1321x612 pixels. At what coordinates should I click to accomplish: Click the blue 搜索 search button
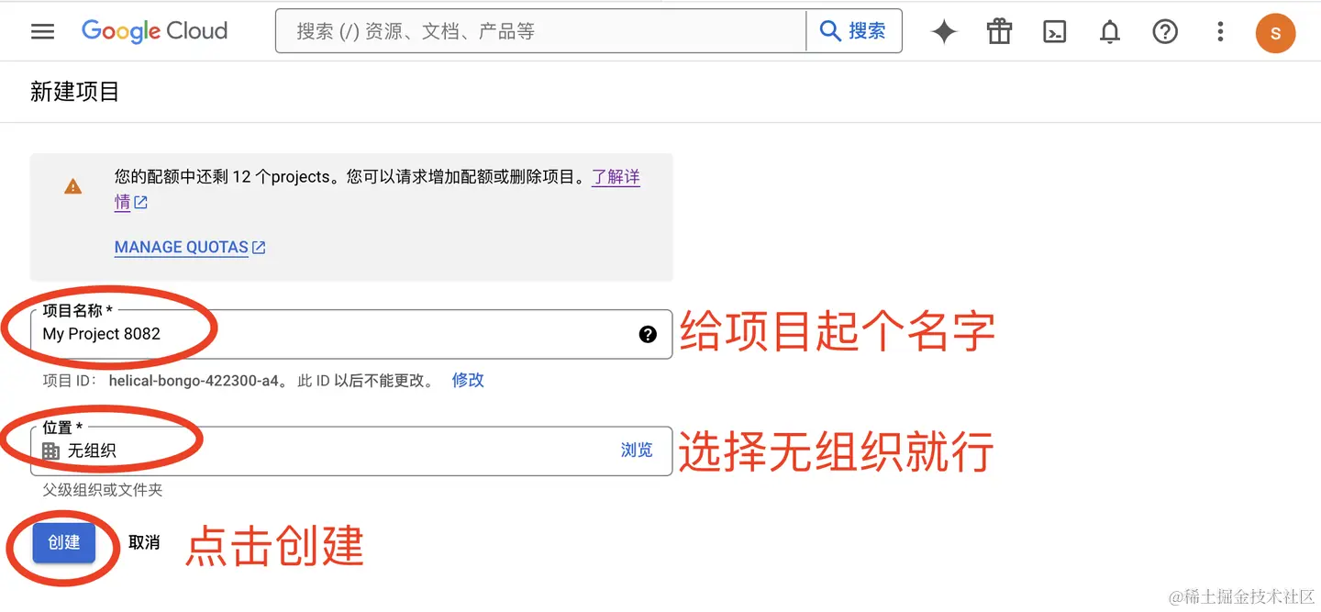tap(853, 31)
